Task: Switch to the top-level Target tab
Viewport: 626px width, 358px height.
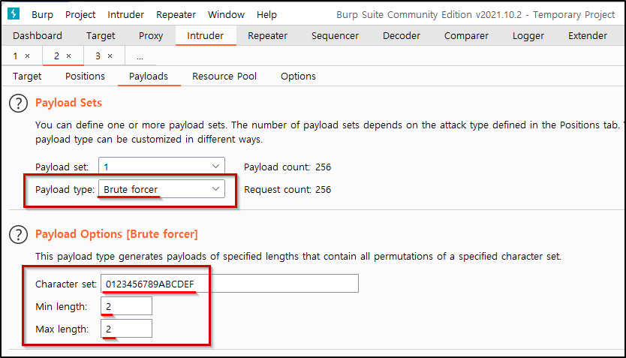Action: click(101, 36)
